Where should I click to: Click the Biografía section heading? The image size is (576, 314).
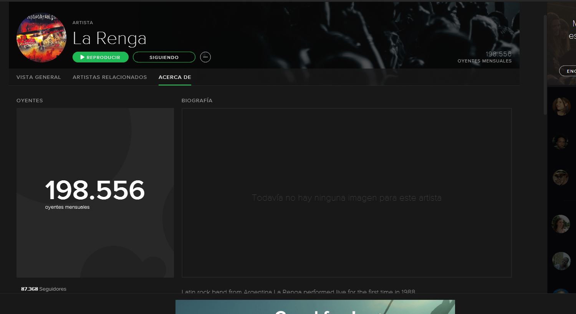tap(197, 100)
